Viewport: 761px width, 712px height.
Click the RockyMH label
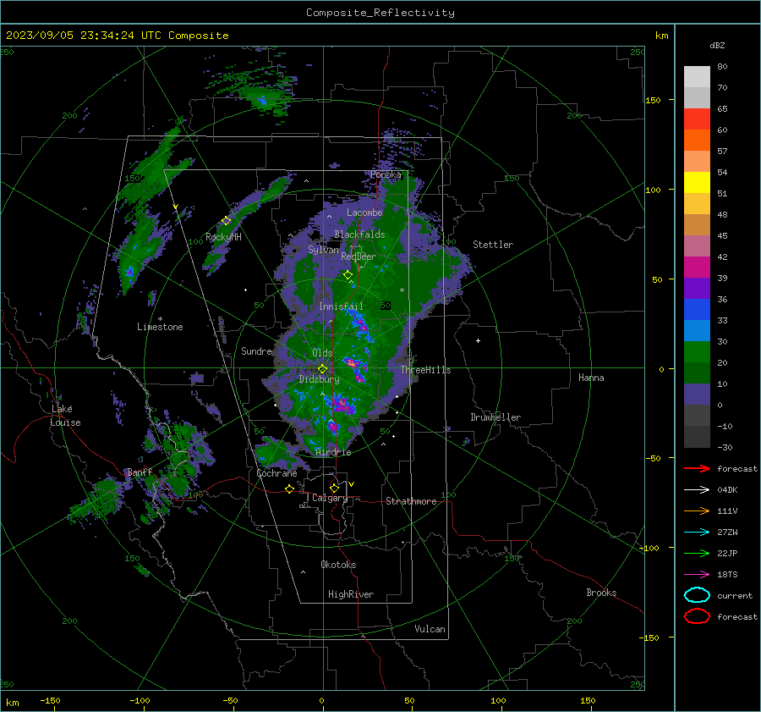(223, 237)
